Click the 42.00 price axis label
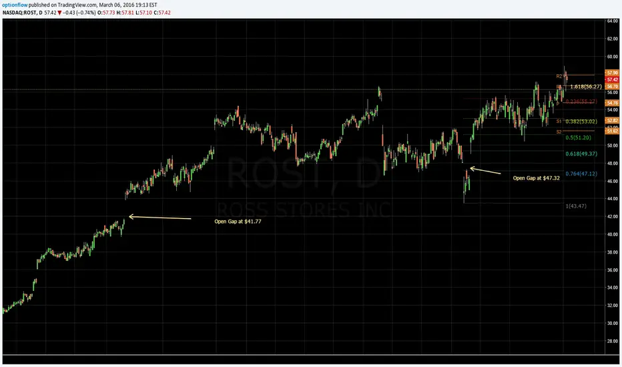The height and width of the screenshot is (367, 622). pos(612,217)
